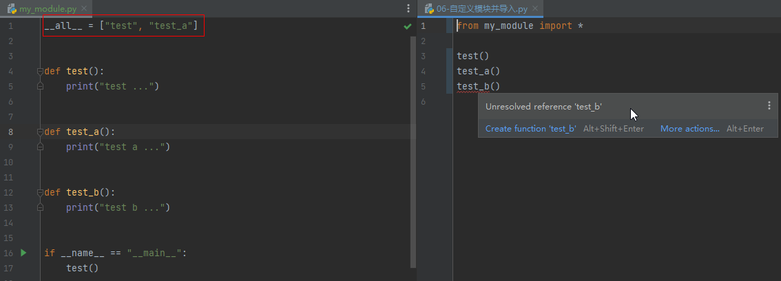
Task: Open the tooltip's three-dot options menu
Action: [x=769, y=106]
